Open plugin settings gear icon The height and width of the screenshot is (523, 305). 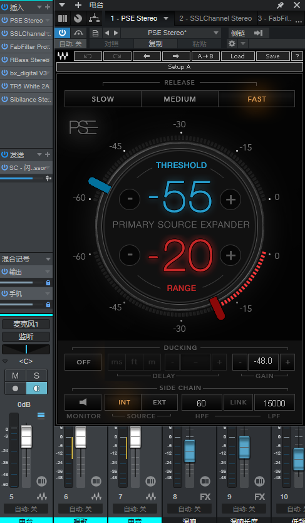232,44
